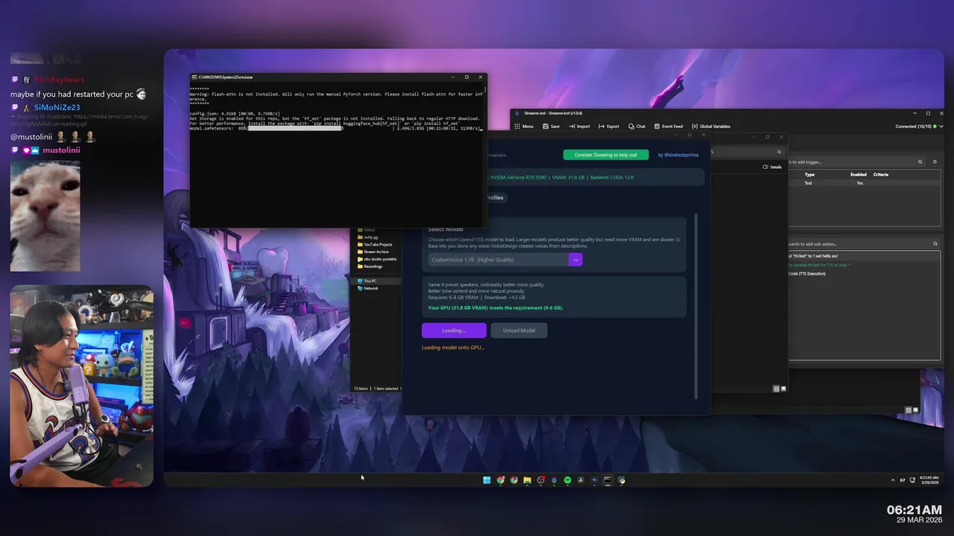
Task: Click SiMoNiZe23 username in chat
Action: (57, 107)
